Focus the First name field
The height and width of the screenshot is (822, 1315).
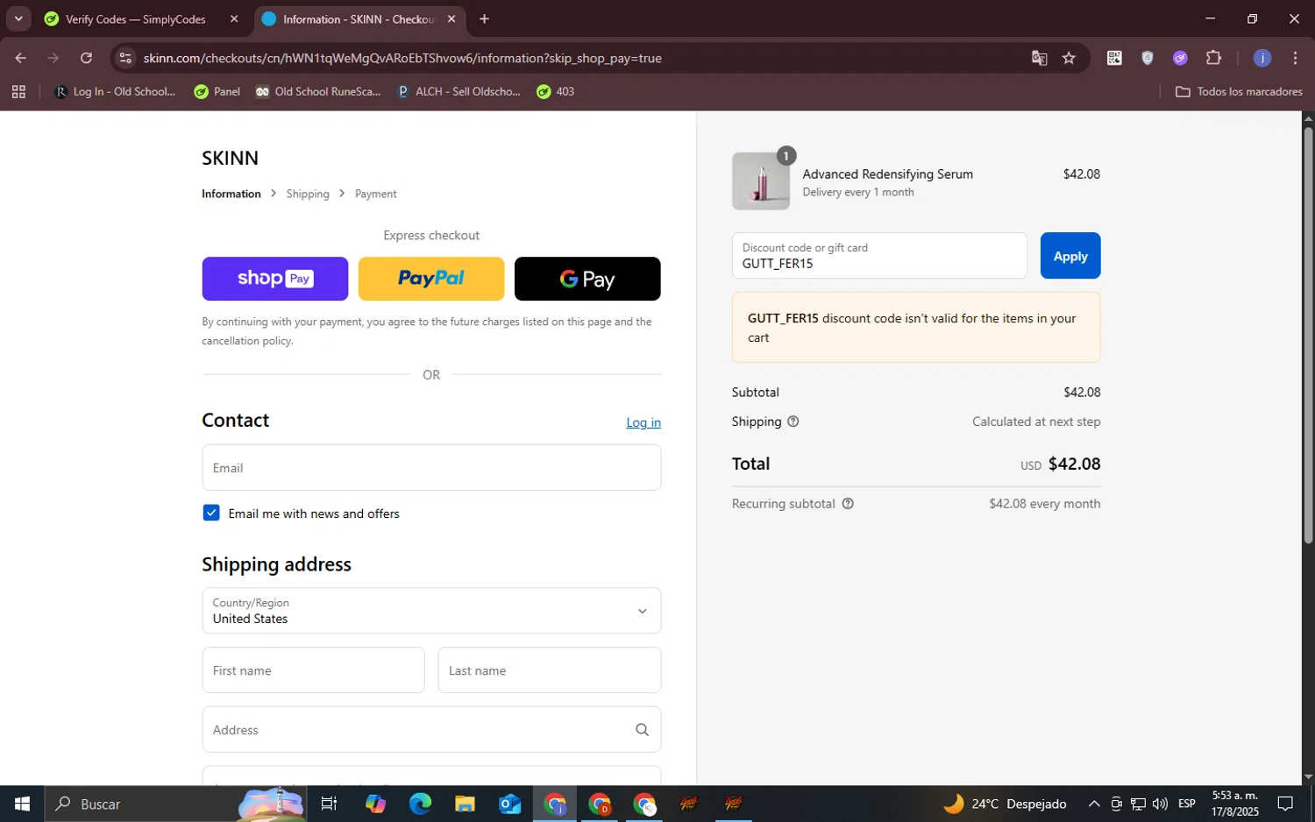tap(313, 670)
